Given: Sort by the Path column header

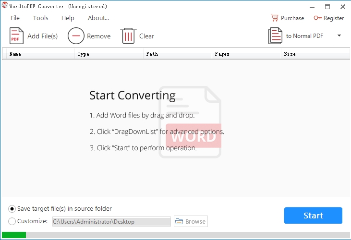Looking at the screenshot, I should [x=178, y=54].
